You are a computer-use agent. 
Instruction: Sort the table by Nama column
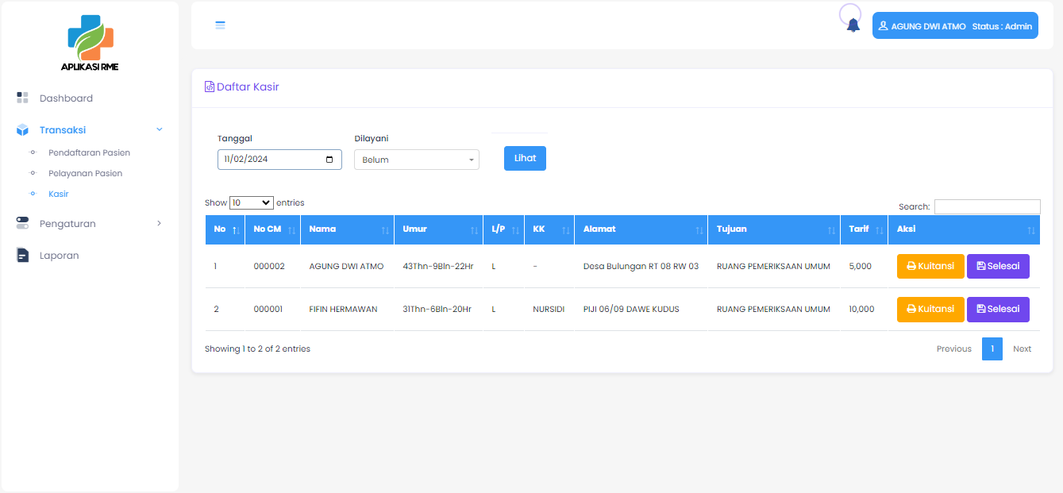click(346, 229)
